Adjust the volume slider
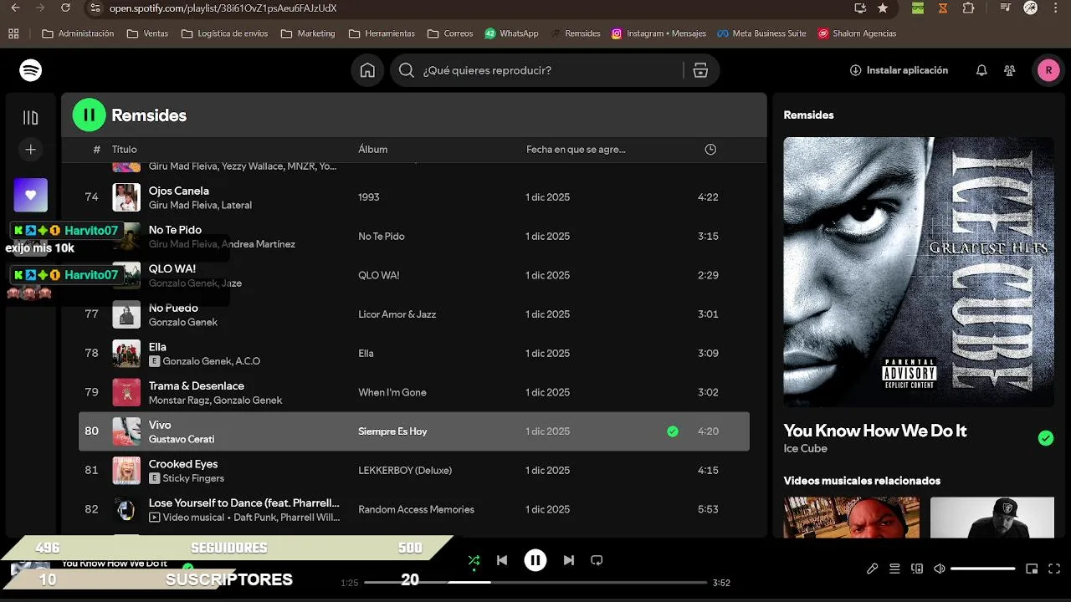The height and width of the screenshot is (602, 1071). 983,569
